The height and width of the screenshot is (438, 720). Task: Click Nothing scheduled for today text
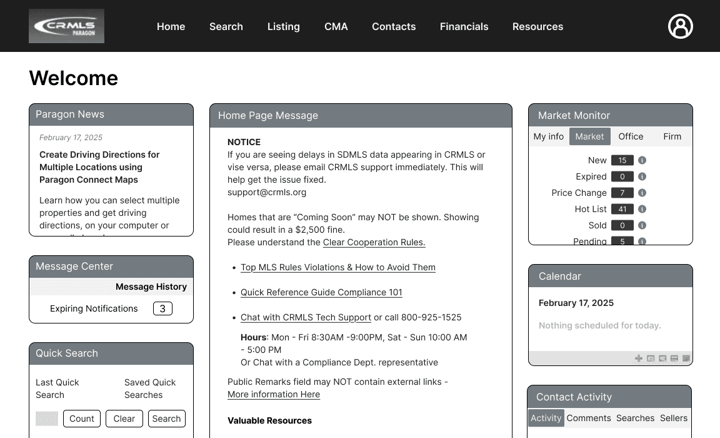pyautogui.click(x=600, y=326)
